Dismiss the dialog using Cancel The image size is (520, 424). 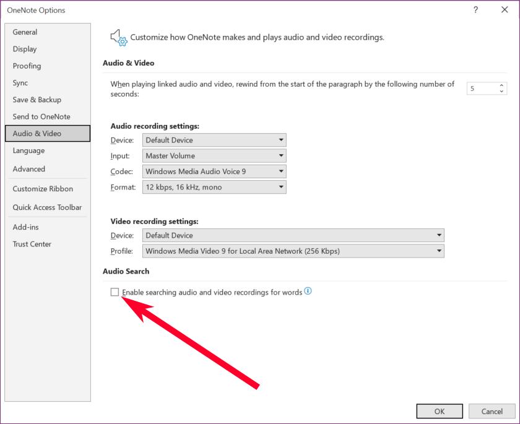click(492, 411)
